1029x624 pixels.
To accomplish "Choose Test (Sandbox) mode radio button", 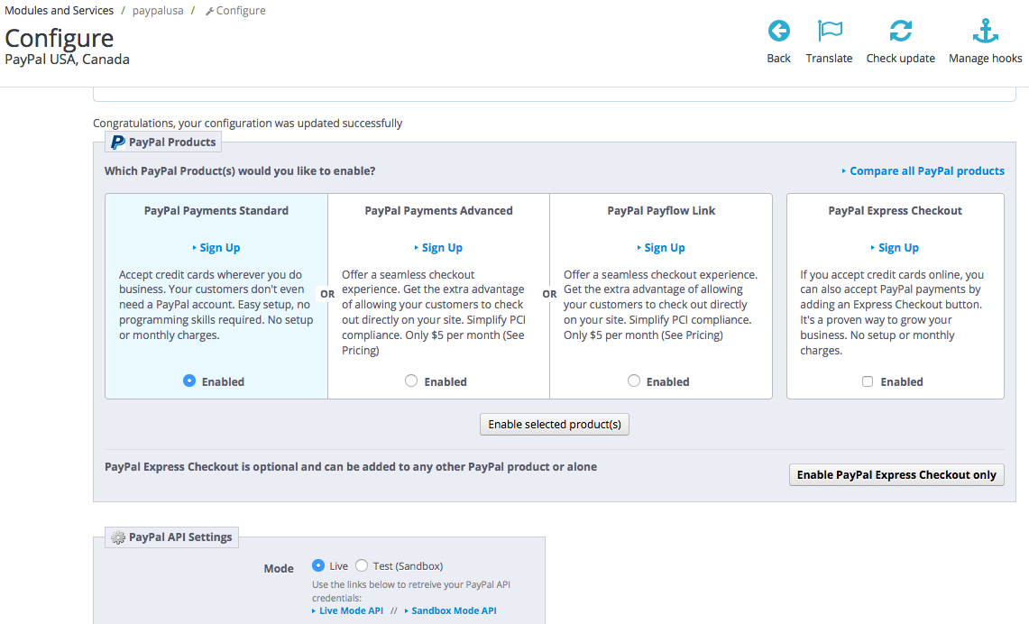I will 362,565.
